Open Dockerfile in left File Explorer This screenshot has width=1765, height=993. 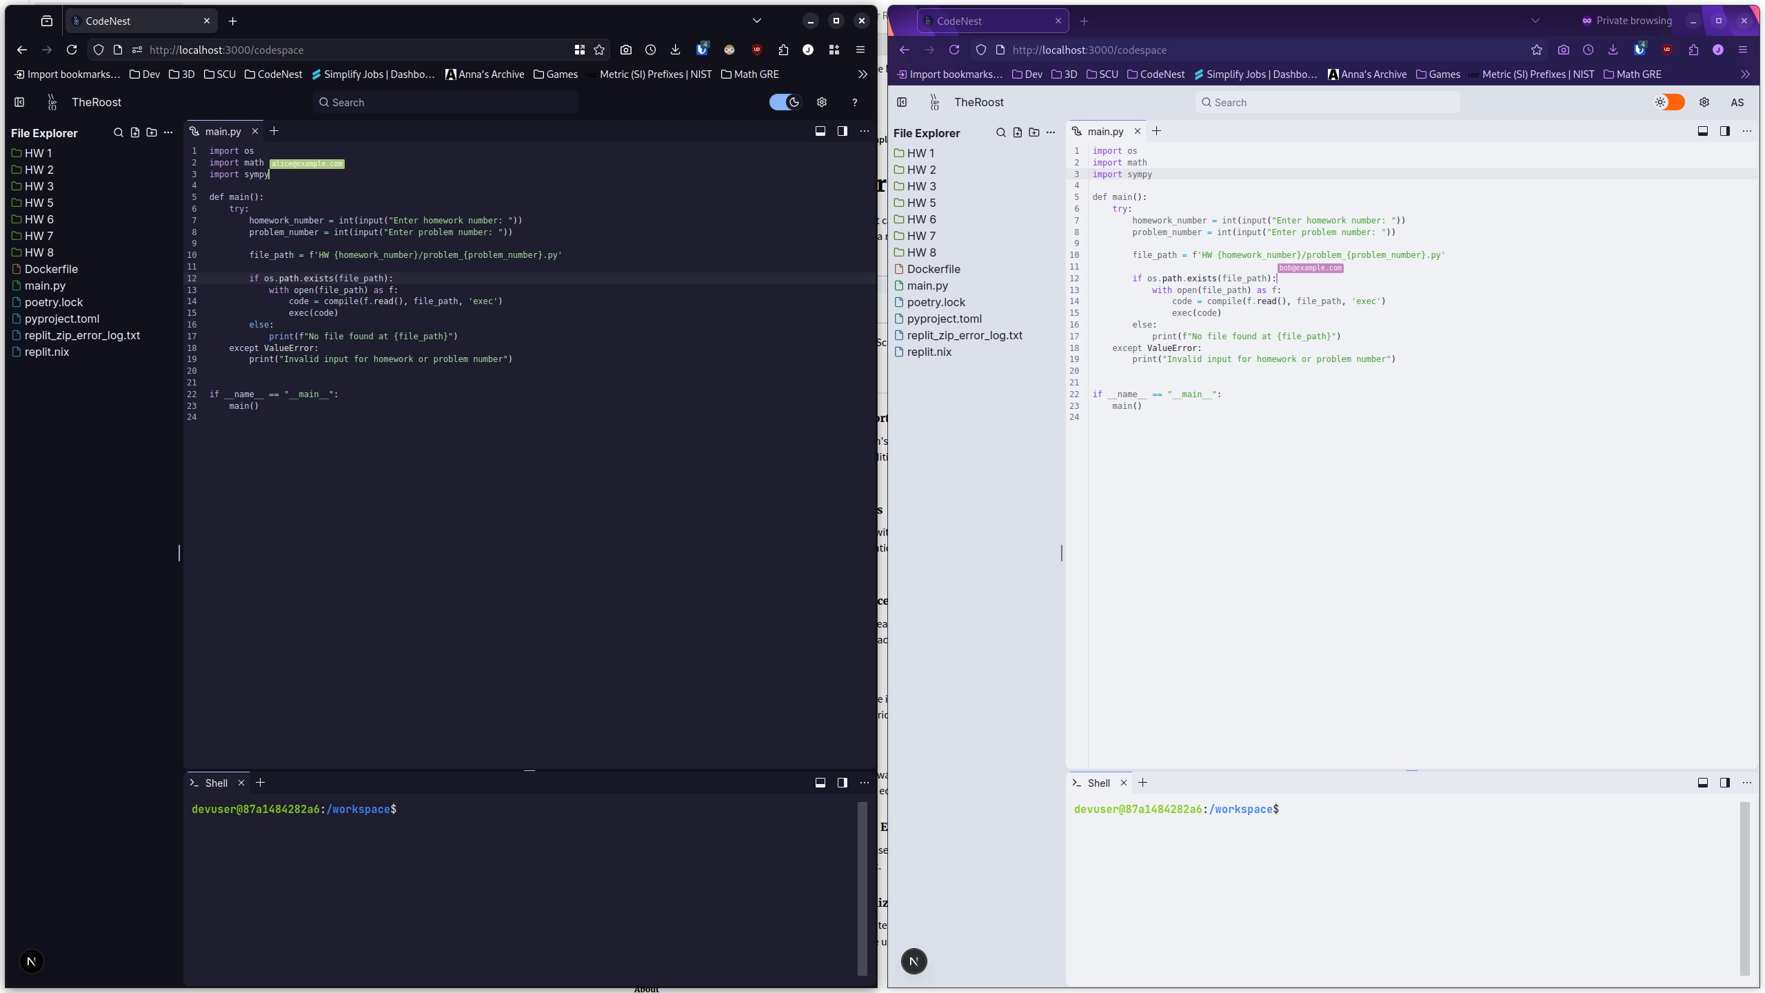[45, 269]
